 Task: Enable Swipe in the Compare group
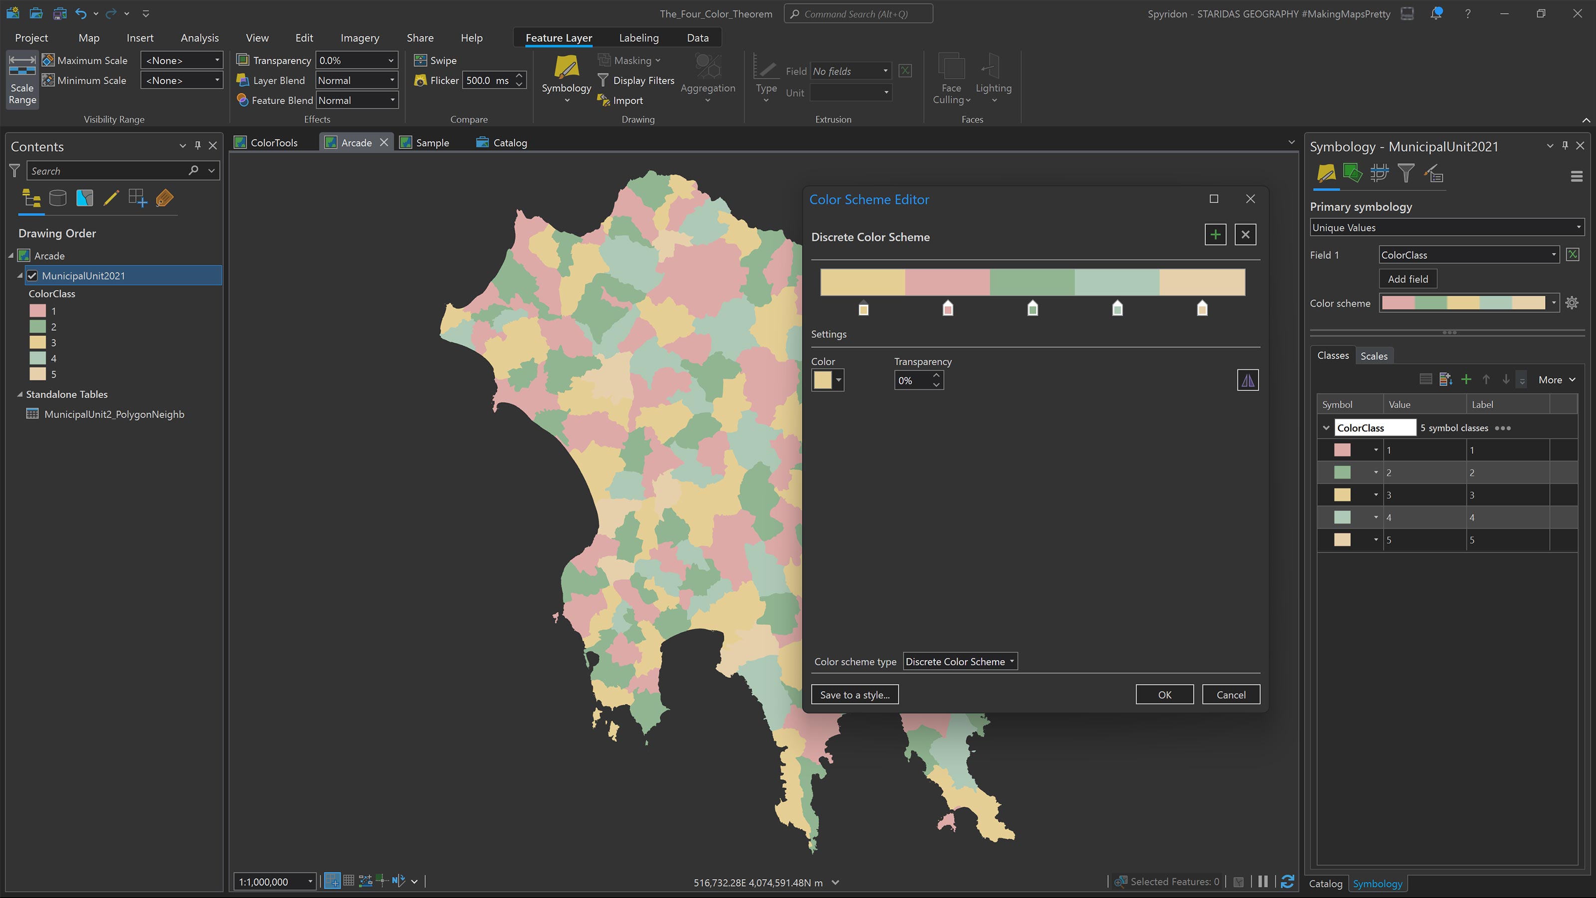(x=435, y=60)
